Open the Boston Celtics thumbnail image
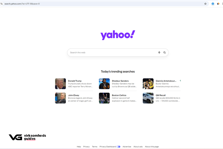 coord(104,98)
